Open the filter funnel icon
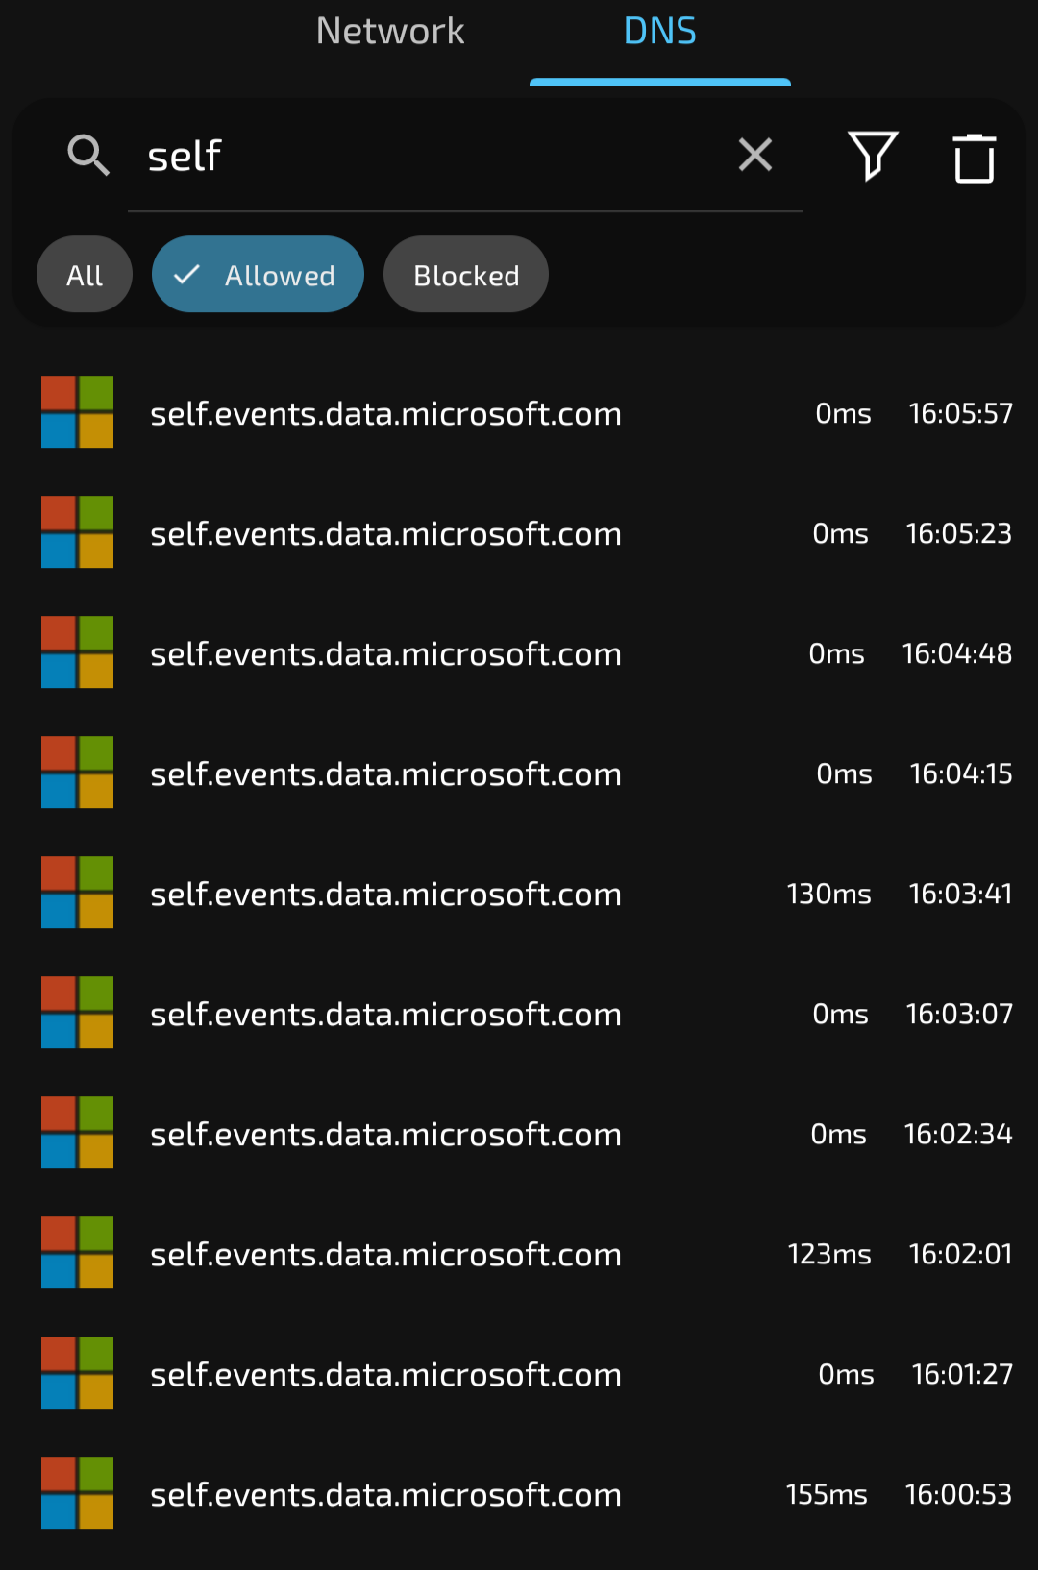 (x=871, y=157)
